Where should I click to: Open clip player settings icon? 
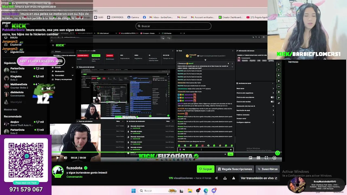[274, 158]
